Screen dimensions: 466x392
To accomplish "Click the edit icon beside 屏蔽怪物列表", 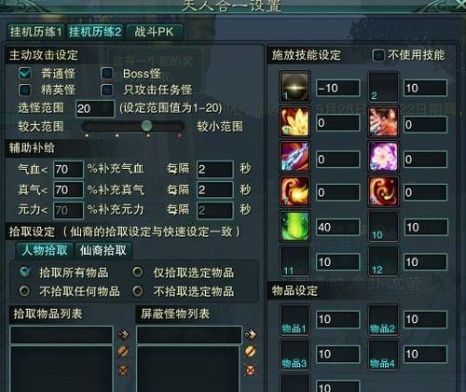I will tap(250, 352).
